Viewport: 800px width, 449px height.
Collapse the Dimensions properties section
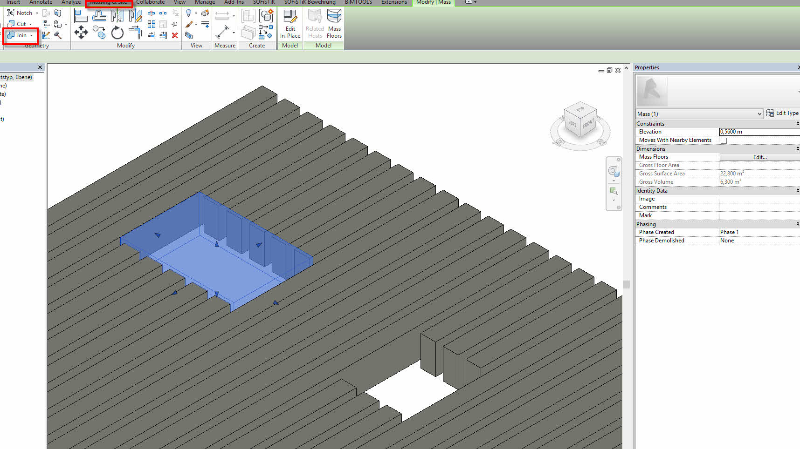(797, 149)
